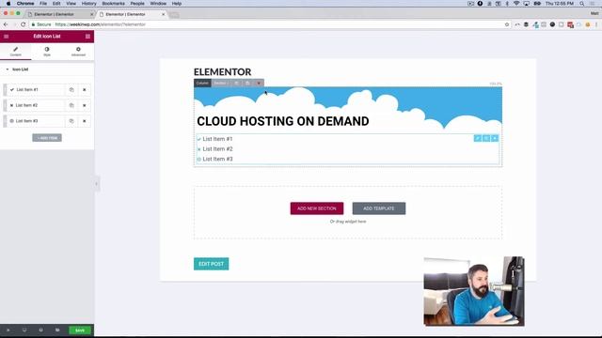Open the Elementor hamburger menu

tap(7, 37)
